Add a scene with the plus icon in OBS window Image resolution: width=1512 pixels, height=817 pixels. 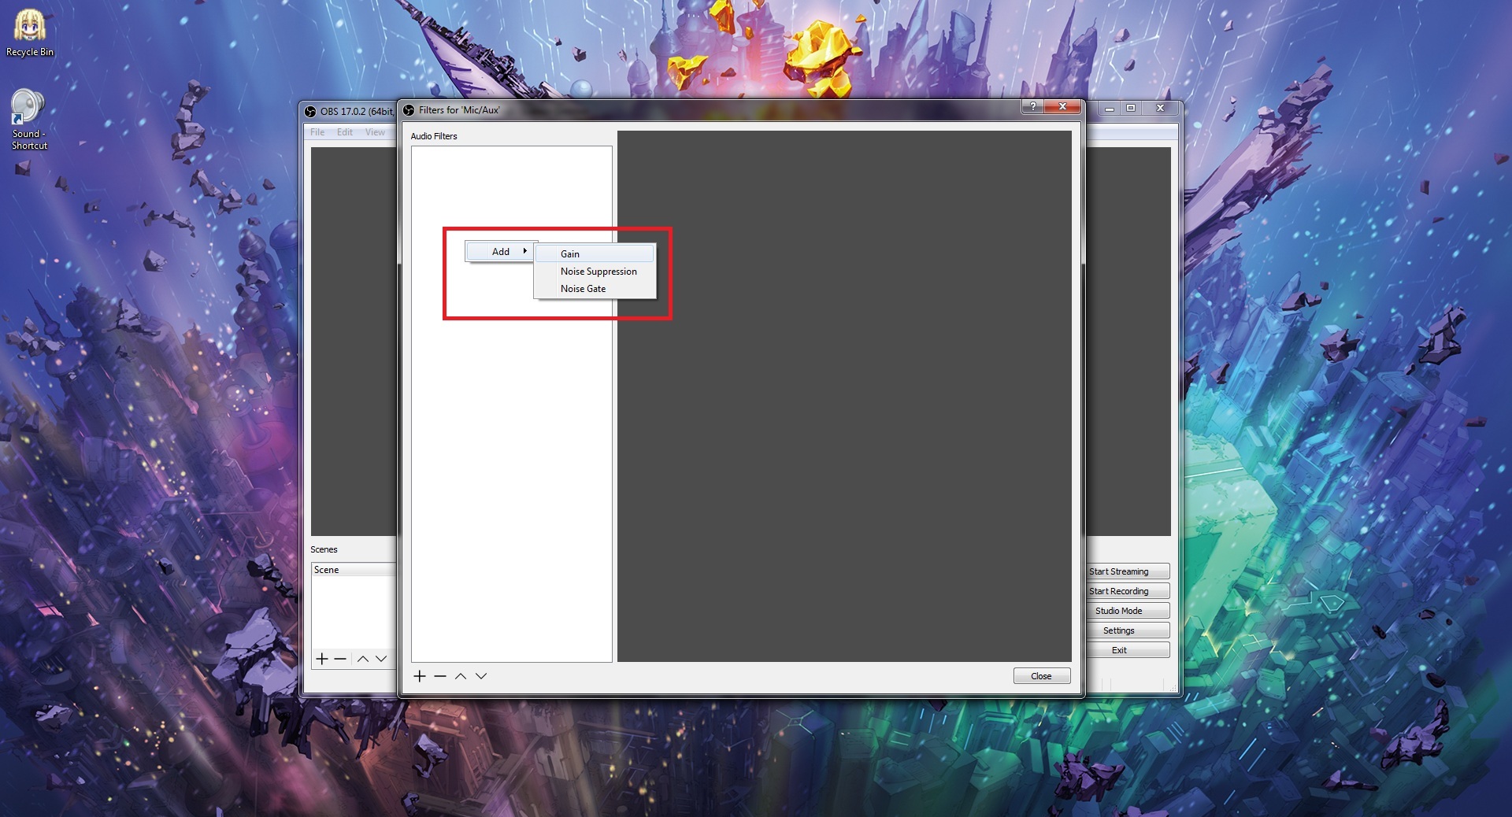[x=322, y=659]
